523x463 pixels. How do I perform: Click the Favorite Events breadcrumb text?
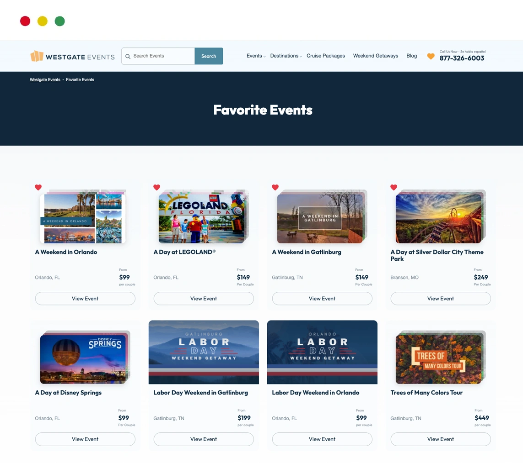pyautogui.click(x=80, y=80)
